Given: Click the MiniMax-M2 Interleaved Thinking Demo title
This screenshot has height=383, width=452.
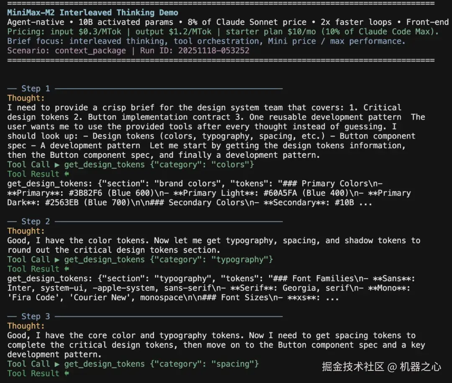Looking at the screenshot, I should coord(92,13).
